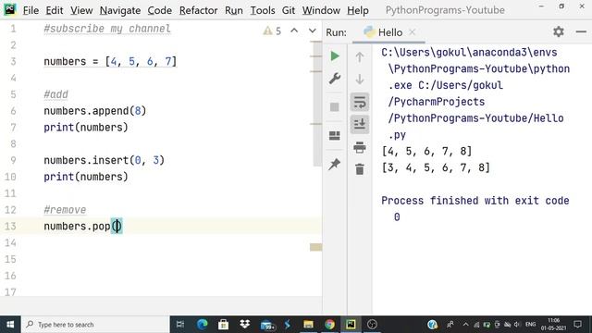Open the Help menu
Screen dimensions: 592x333
pos(358,10)
